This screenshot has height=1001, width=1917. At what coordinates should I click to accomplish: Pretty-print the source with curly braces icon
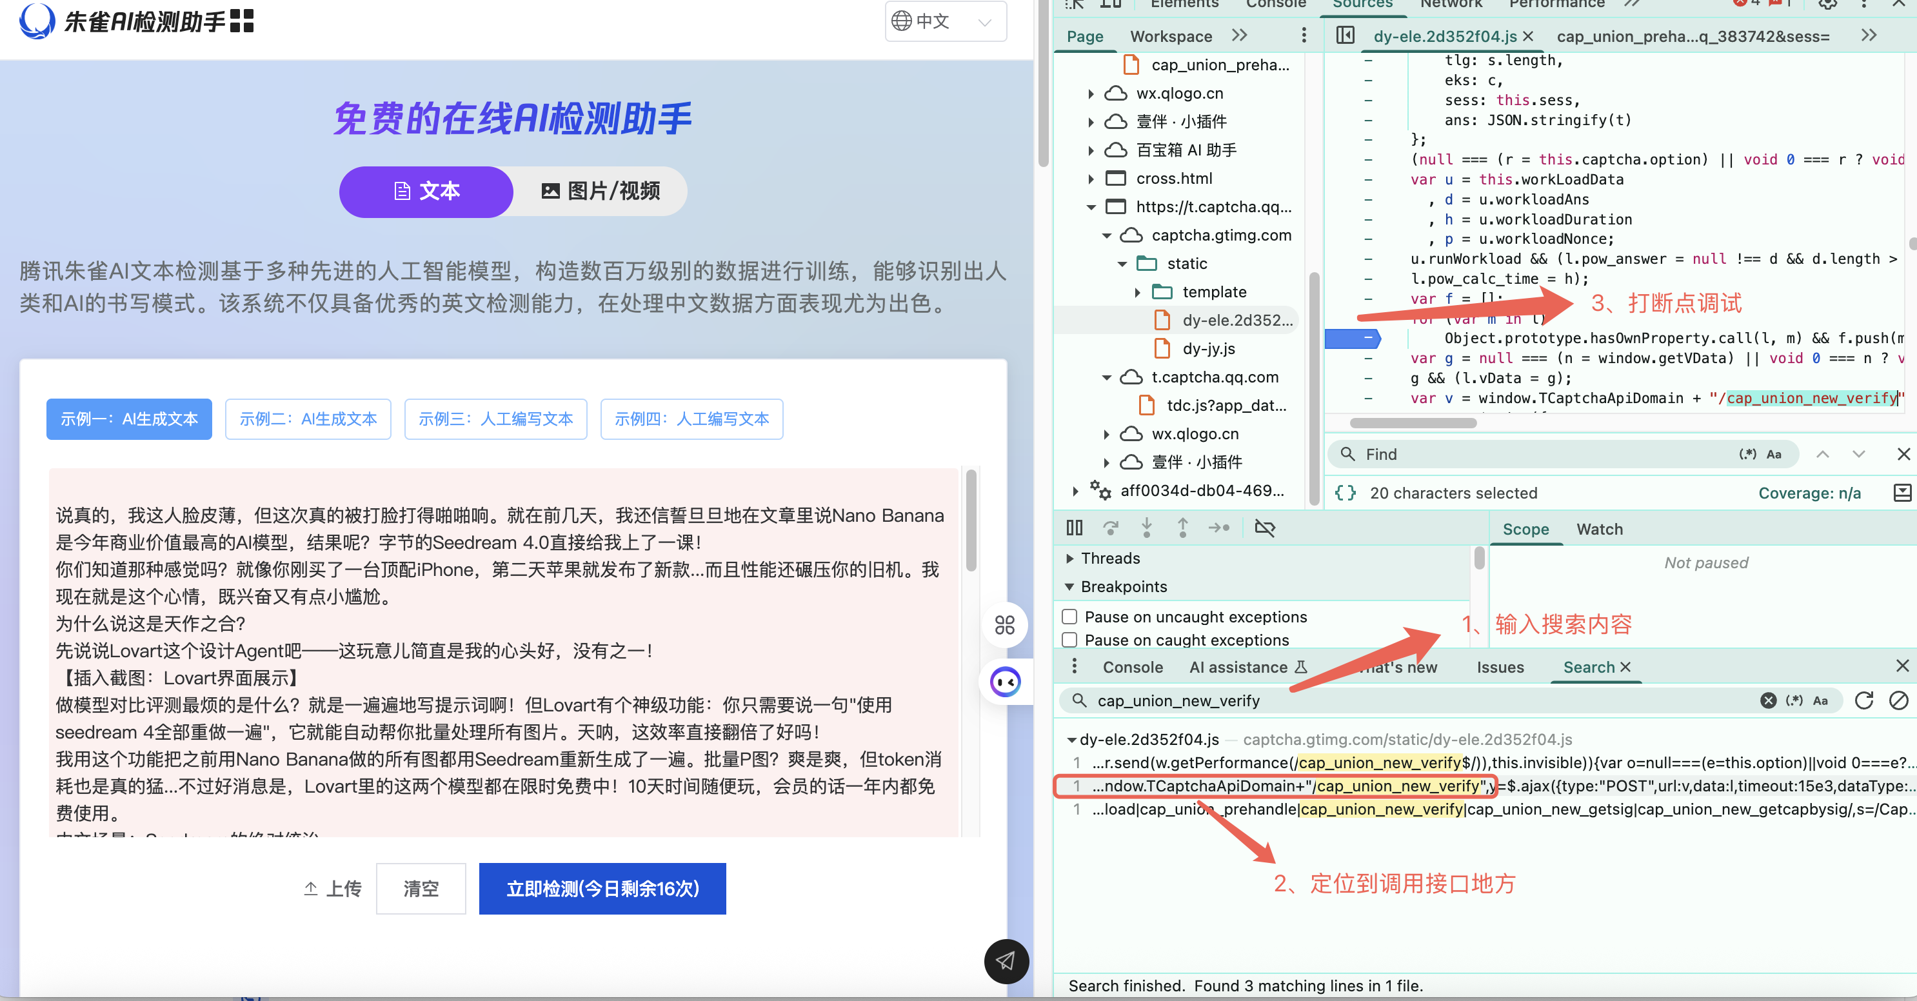(1345, 493)
